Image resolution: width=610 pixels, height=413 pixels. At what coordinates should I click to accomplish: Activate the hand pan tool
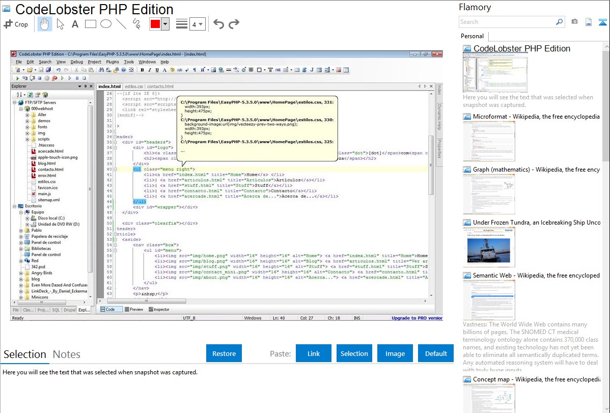[44, 24]
